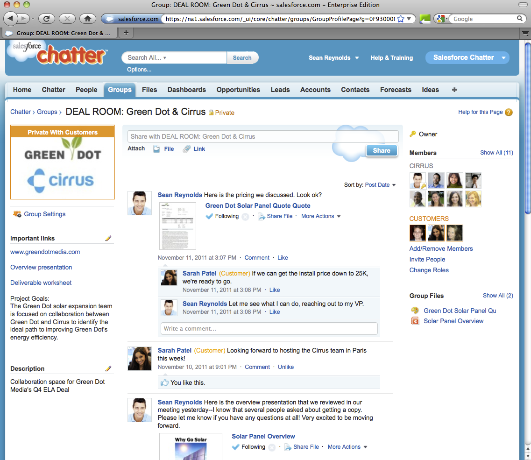Like Sean Reynolds' pricing post
Image resolution: width=531 pixels, height=460 pixels.
[283, 258]
